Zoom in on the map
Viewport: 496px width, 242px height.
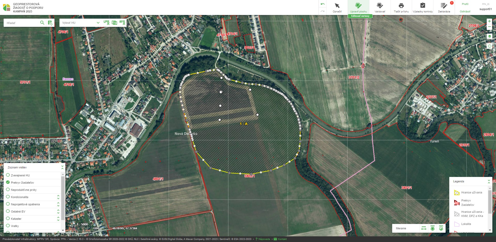click(489, 21)
